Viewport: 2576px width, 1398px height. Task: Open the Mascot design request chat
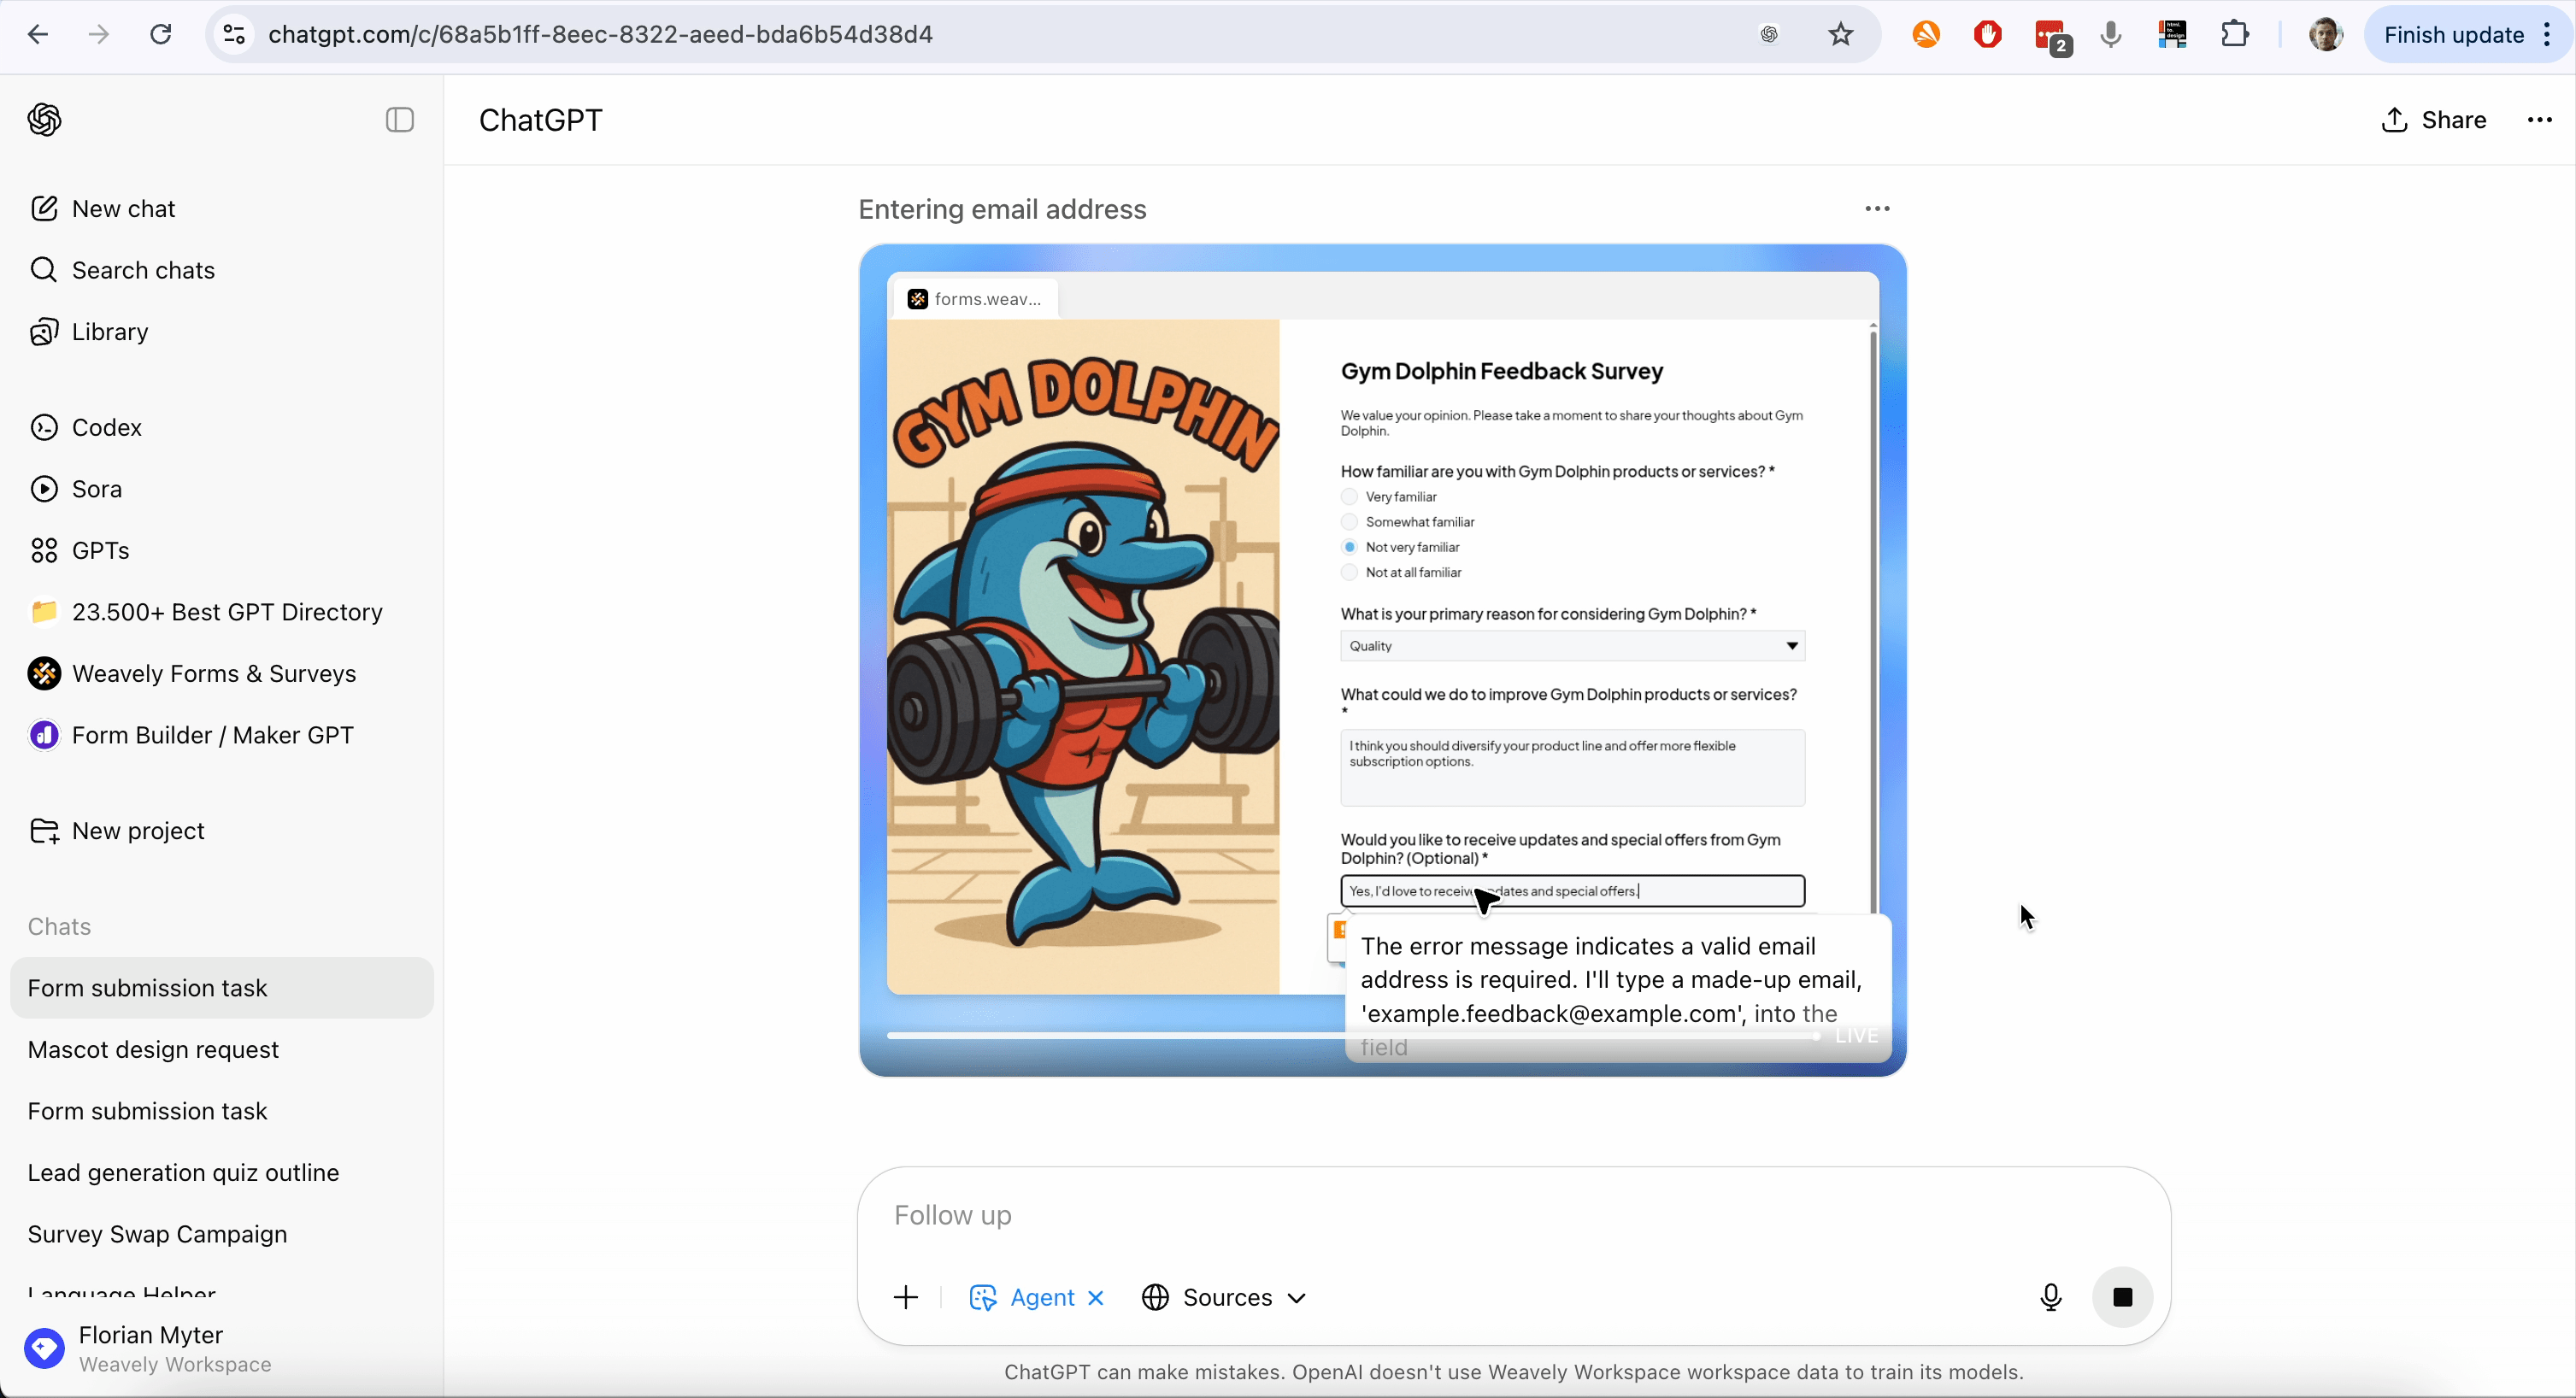pyautogui.click(x=222, y=1050)
